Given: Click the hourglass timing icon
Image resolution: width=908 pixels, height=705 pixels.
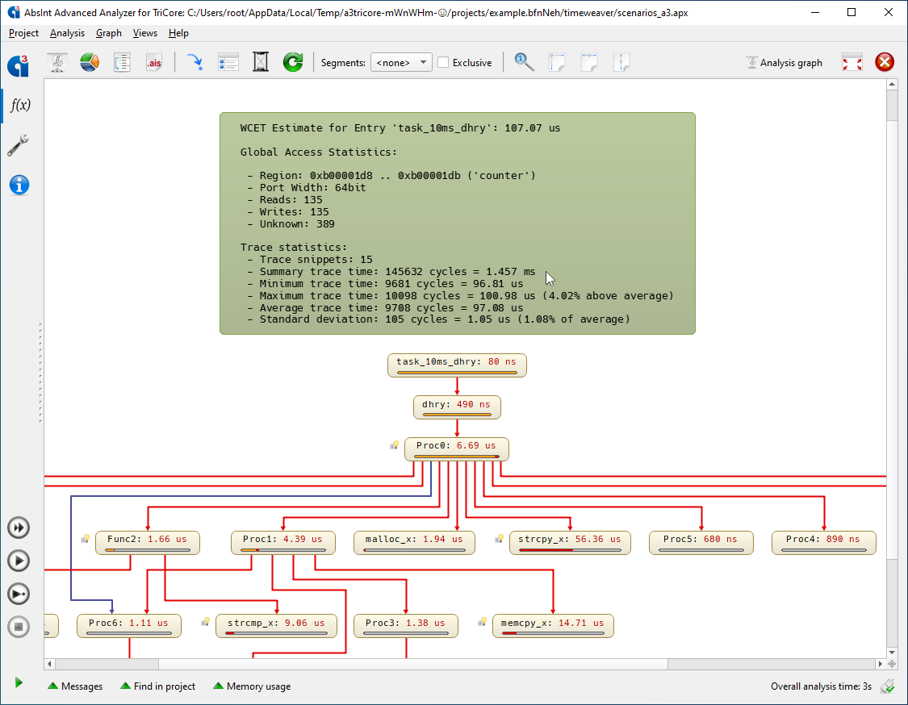Looking at the screenshot, I should click(x=261, y=62).
